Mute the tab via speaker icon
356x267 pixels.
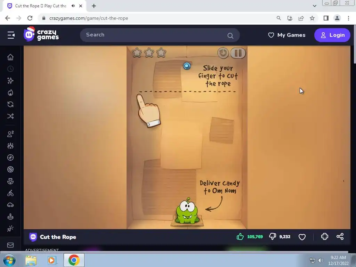pos(73,6)
